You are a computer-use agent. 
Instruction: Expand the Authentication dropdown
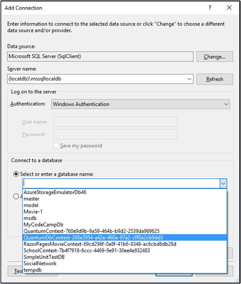(226, 104)
